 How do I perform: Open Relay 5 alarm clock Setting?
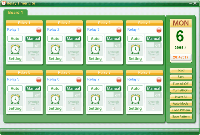(15, 102)
